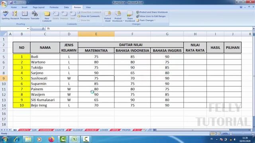This screenshot has width=255, height=143.
Task: Click the BAHASA INDONESIA header cell
Action: [x=132, y=50]
